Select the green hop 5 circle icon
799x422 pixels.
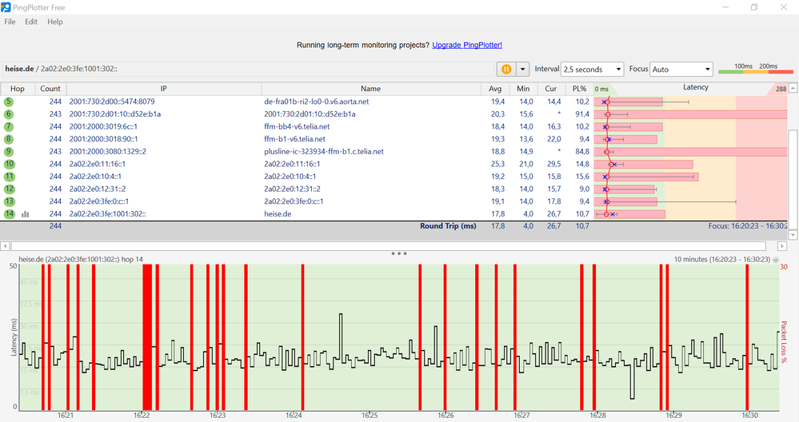click(10, 102)
